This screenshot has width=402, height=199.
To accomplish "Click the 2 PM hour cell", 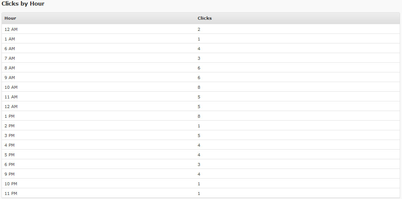I will pos(10,126).
